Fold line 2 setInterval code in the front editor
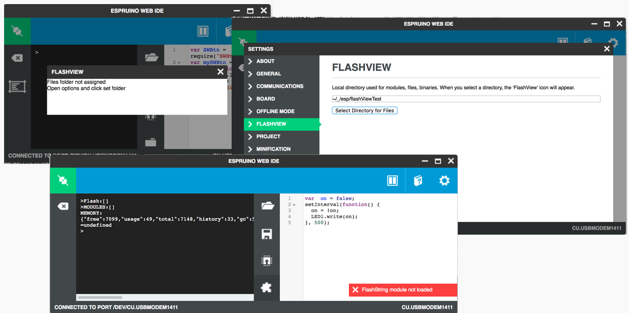The width and height of the screenshot is (629, 313). click(x=294, y=205)
